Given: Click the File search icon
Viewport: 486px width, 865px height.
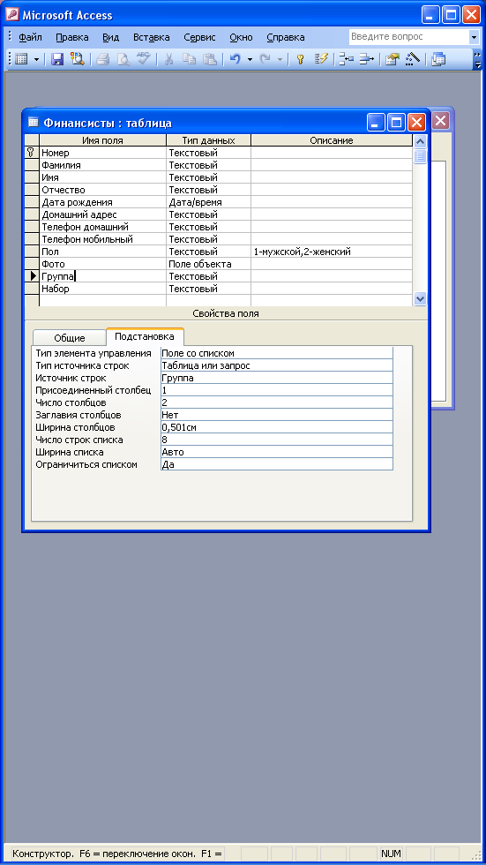Looking at the screenshot, I should pyautogui.click(x=76, y=59).
